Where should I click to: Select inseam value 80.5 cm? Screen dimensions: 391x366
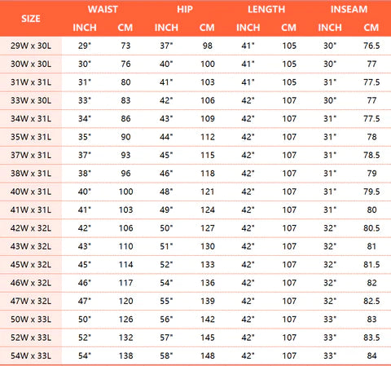click(371, 228)
